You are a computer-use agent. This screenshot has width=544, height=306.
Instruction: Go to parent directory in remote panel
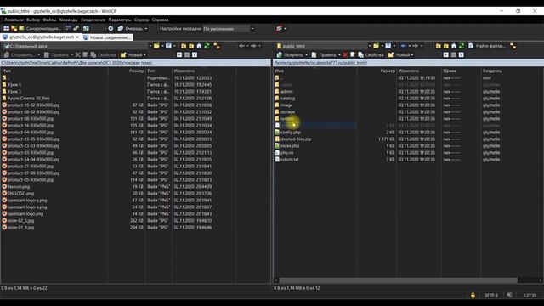pyautogui.click(x=439, y=46)
